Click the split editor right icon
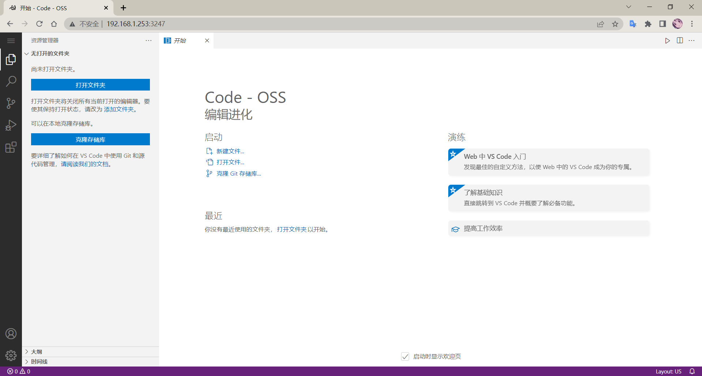 click(680, 41)
